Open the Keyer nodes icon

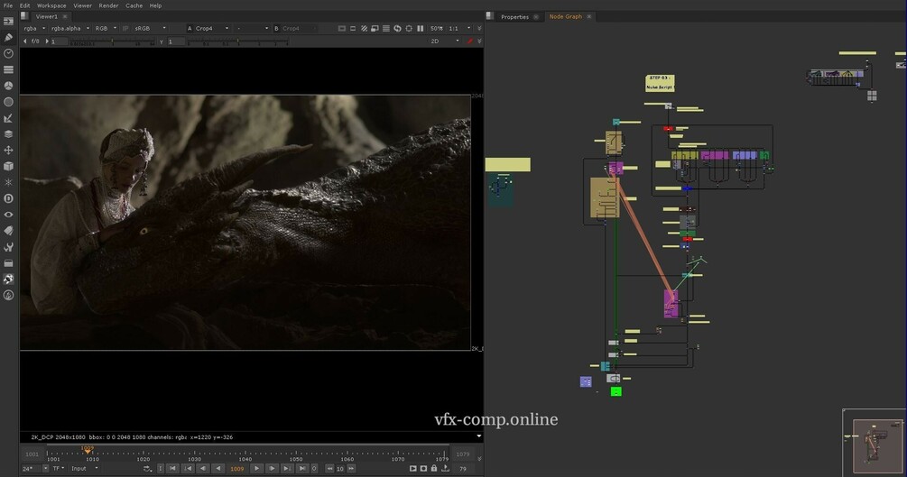point(8,118)
